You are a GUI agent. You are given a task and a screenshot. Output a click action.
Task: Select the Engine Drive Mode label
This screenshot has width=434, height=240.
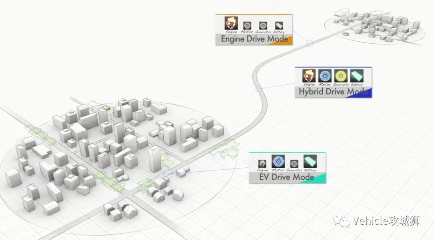254,39
